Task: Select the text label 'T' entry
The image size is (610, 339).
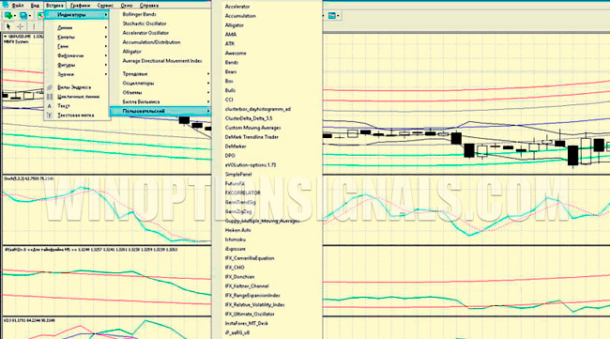Action: click(50, 116)
